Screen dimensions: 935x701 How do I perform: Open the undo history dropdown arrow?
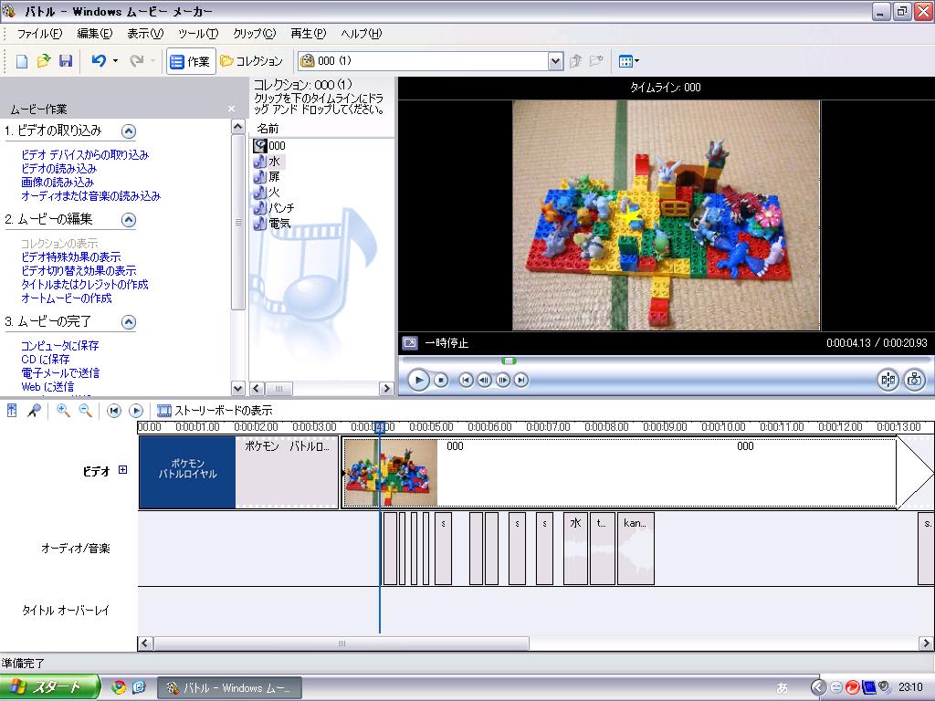[x=115, y=61]
